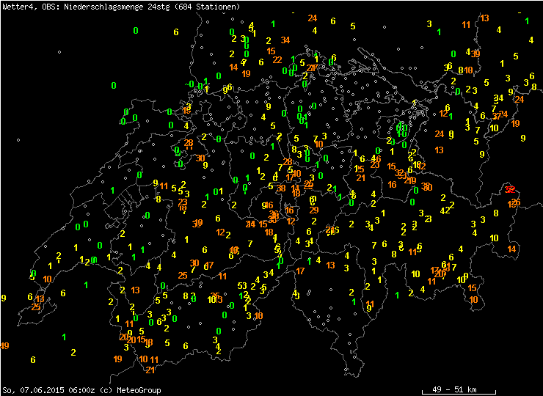Click the westernmost white station circle

tap(59, 52)
